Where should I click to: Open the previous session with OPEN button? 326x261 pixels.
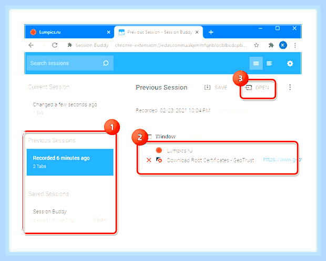[x=258, y=88]
